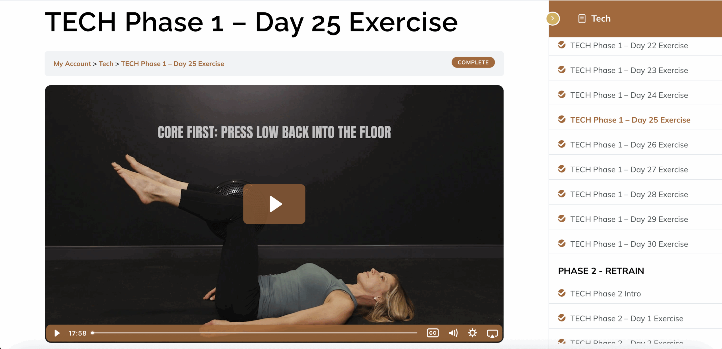Screen dimensions: 722x349
Task: Click checkmark icon beside TECH Phase 2 Intro
Action: point(562,293)
